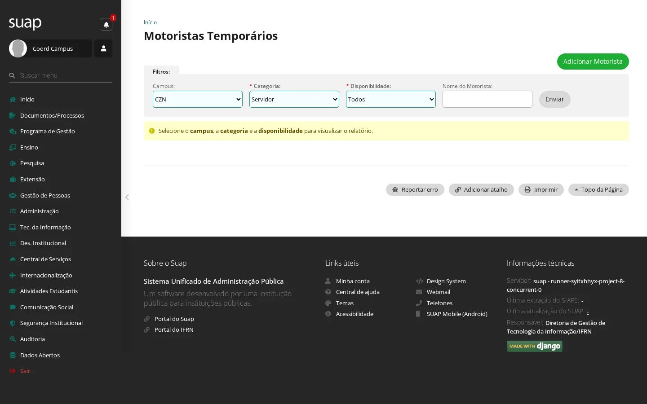Click the Comunicação Social speech icon
Viewport: 647px width, 404px height.
point(13,307)
